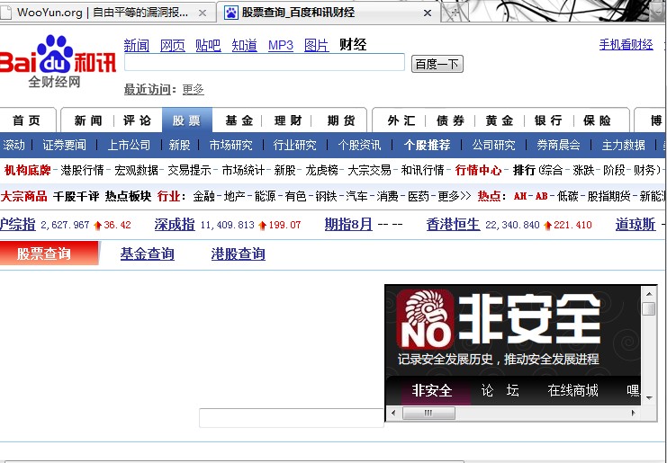
Task: Open the MP3 link
Action: click(280, 45)
